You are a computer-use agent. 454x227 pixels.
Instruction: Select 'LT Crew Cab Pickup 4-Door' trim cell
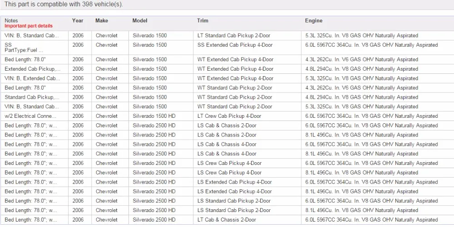point(229,116)
